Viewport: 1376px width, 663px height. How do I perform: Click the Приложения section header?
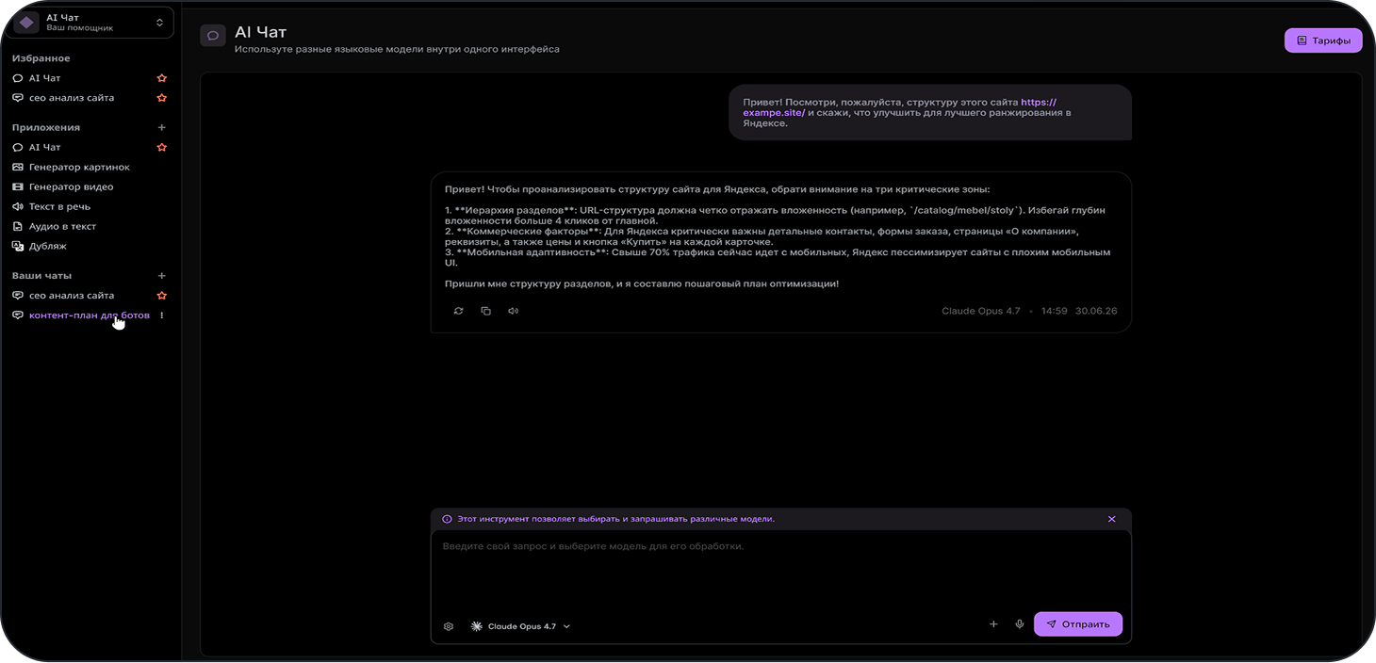click(46, 127)
